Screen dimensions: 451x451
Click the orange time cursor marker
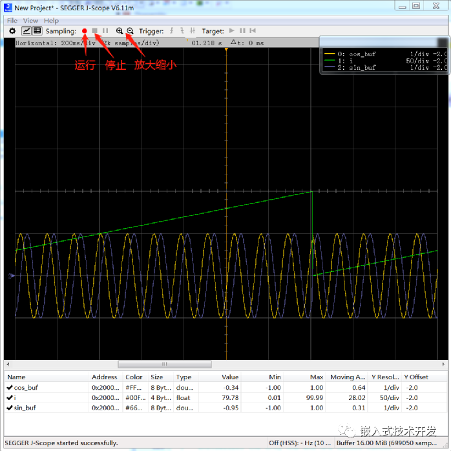point(226,50)
